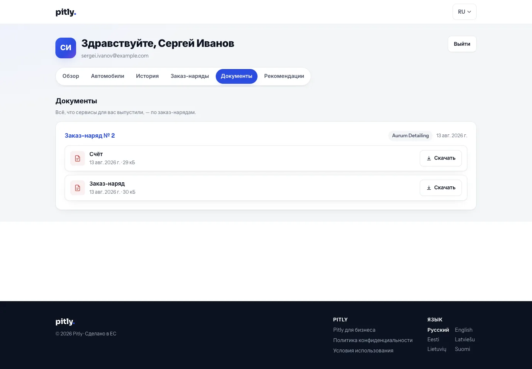Viewport: 532px width, 369px height.
Task: Download the Заказ-наряд document
Action: pos(441,188)
